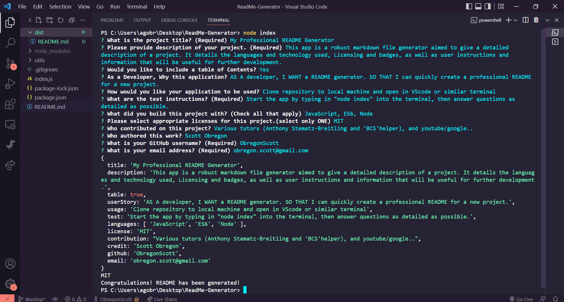Screen dimensions: 564x302
Task: Start a Live Share session from the status bar
Action: tap(162, 299)
